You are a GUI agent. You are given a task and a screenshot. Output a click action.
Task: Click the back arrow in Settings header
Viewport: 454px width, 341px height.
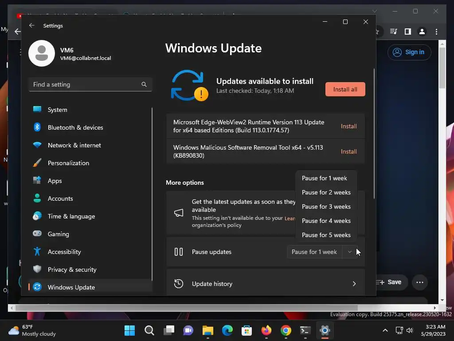pyautogui.click(x=32, y=25)
